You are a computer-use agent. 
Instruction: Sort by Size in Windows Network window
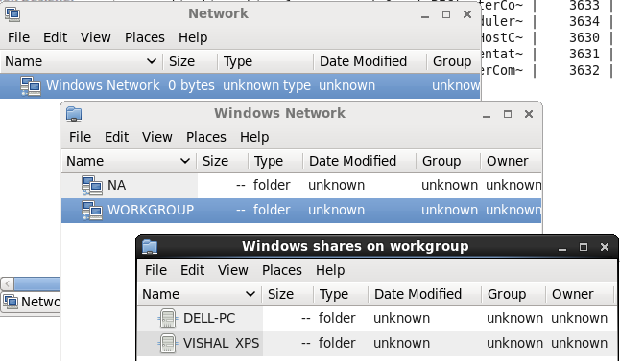tap(223, 161)
